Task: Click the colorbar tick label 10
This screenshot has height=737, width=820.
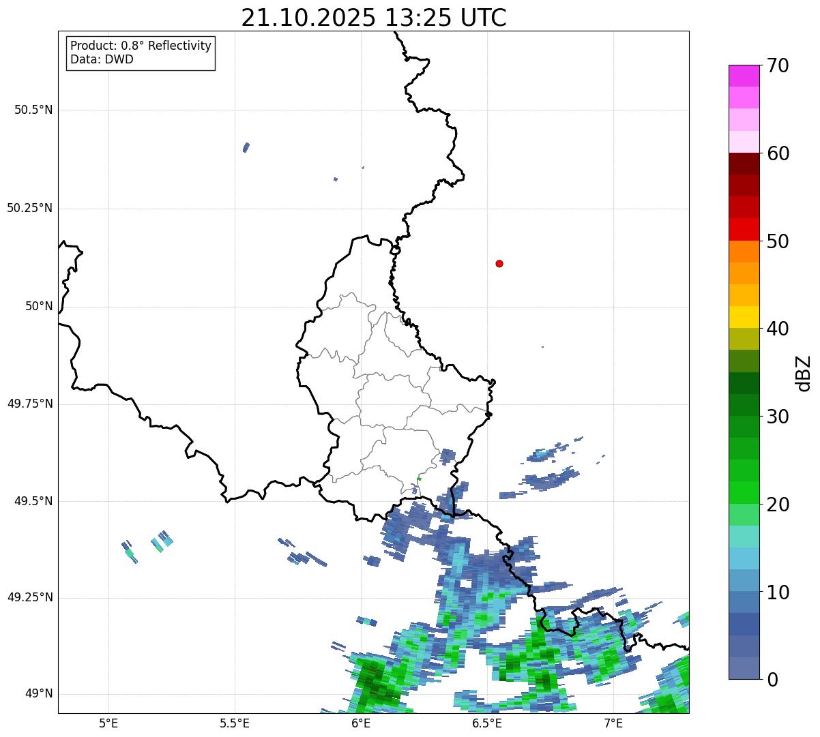Action: (x=778, y=592)
